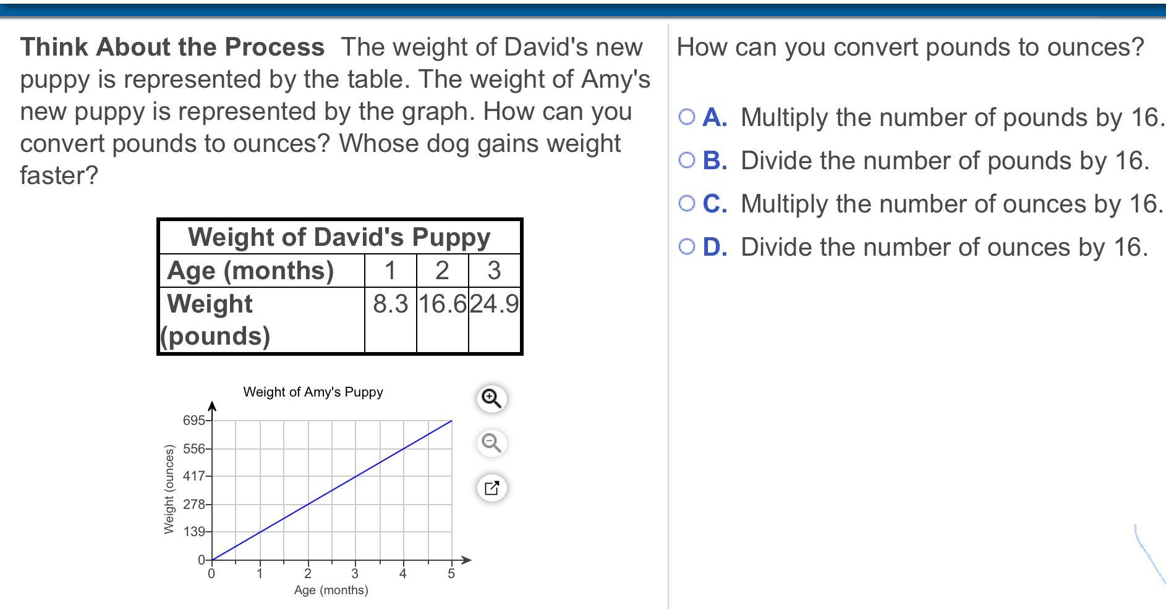Choose radio option C, multiply ounces by 16
The image size is (1166, 609).
point(687,204)
